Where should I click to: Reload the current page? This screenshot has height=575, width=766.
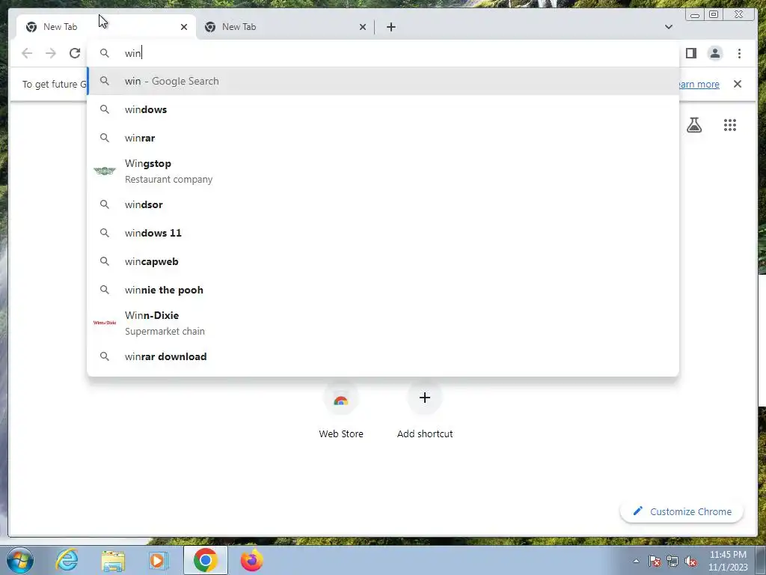75,53
